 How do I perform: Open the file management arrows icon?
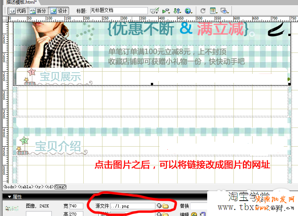pyautogui.click(x=178, y=11)
